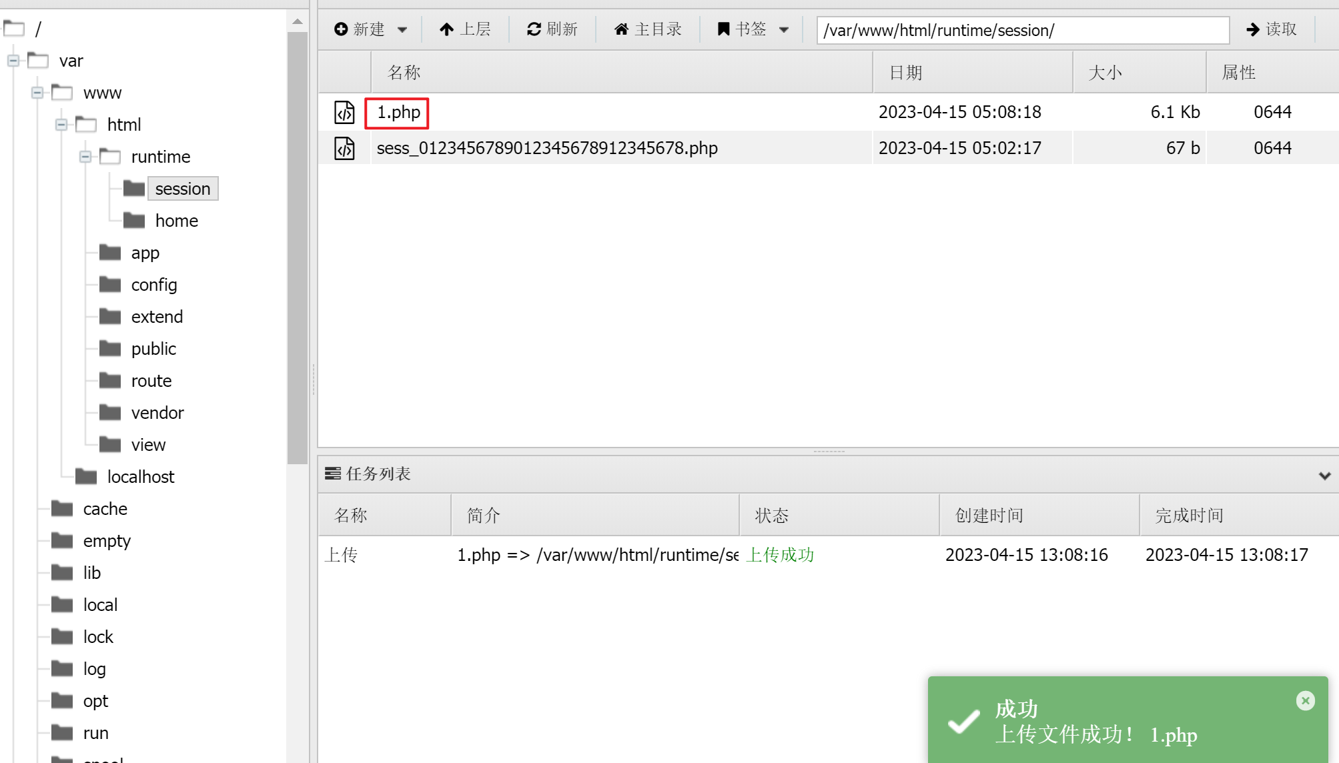
Task: Close the green success notification
Action: [1305, 700]
